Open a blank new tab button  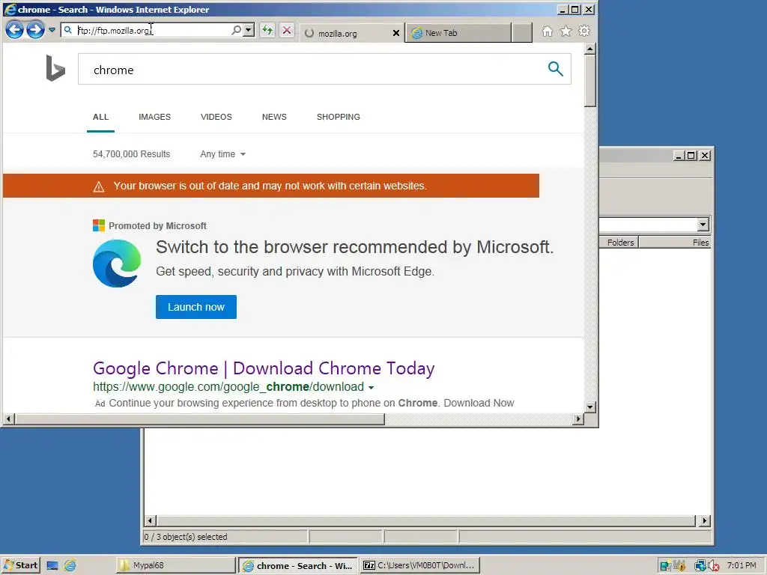[x=522, y=33]
